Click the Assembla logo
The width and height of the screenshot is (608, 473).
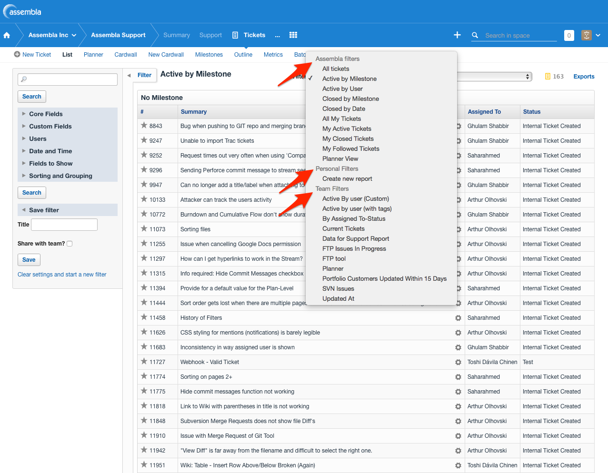click(x=22, y=11)
